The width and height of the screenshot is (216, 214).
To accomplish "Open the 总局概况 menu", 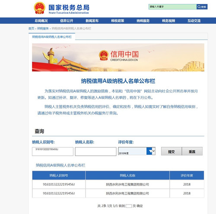I will coord(41,21).
